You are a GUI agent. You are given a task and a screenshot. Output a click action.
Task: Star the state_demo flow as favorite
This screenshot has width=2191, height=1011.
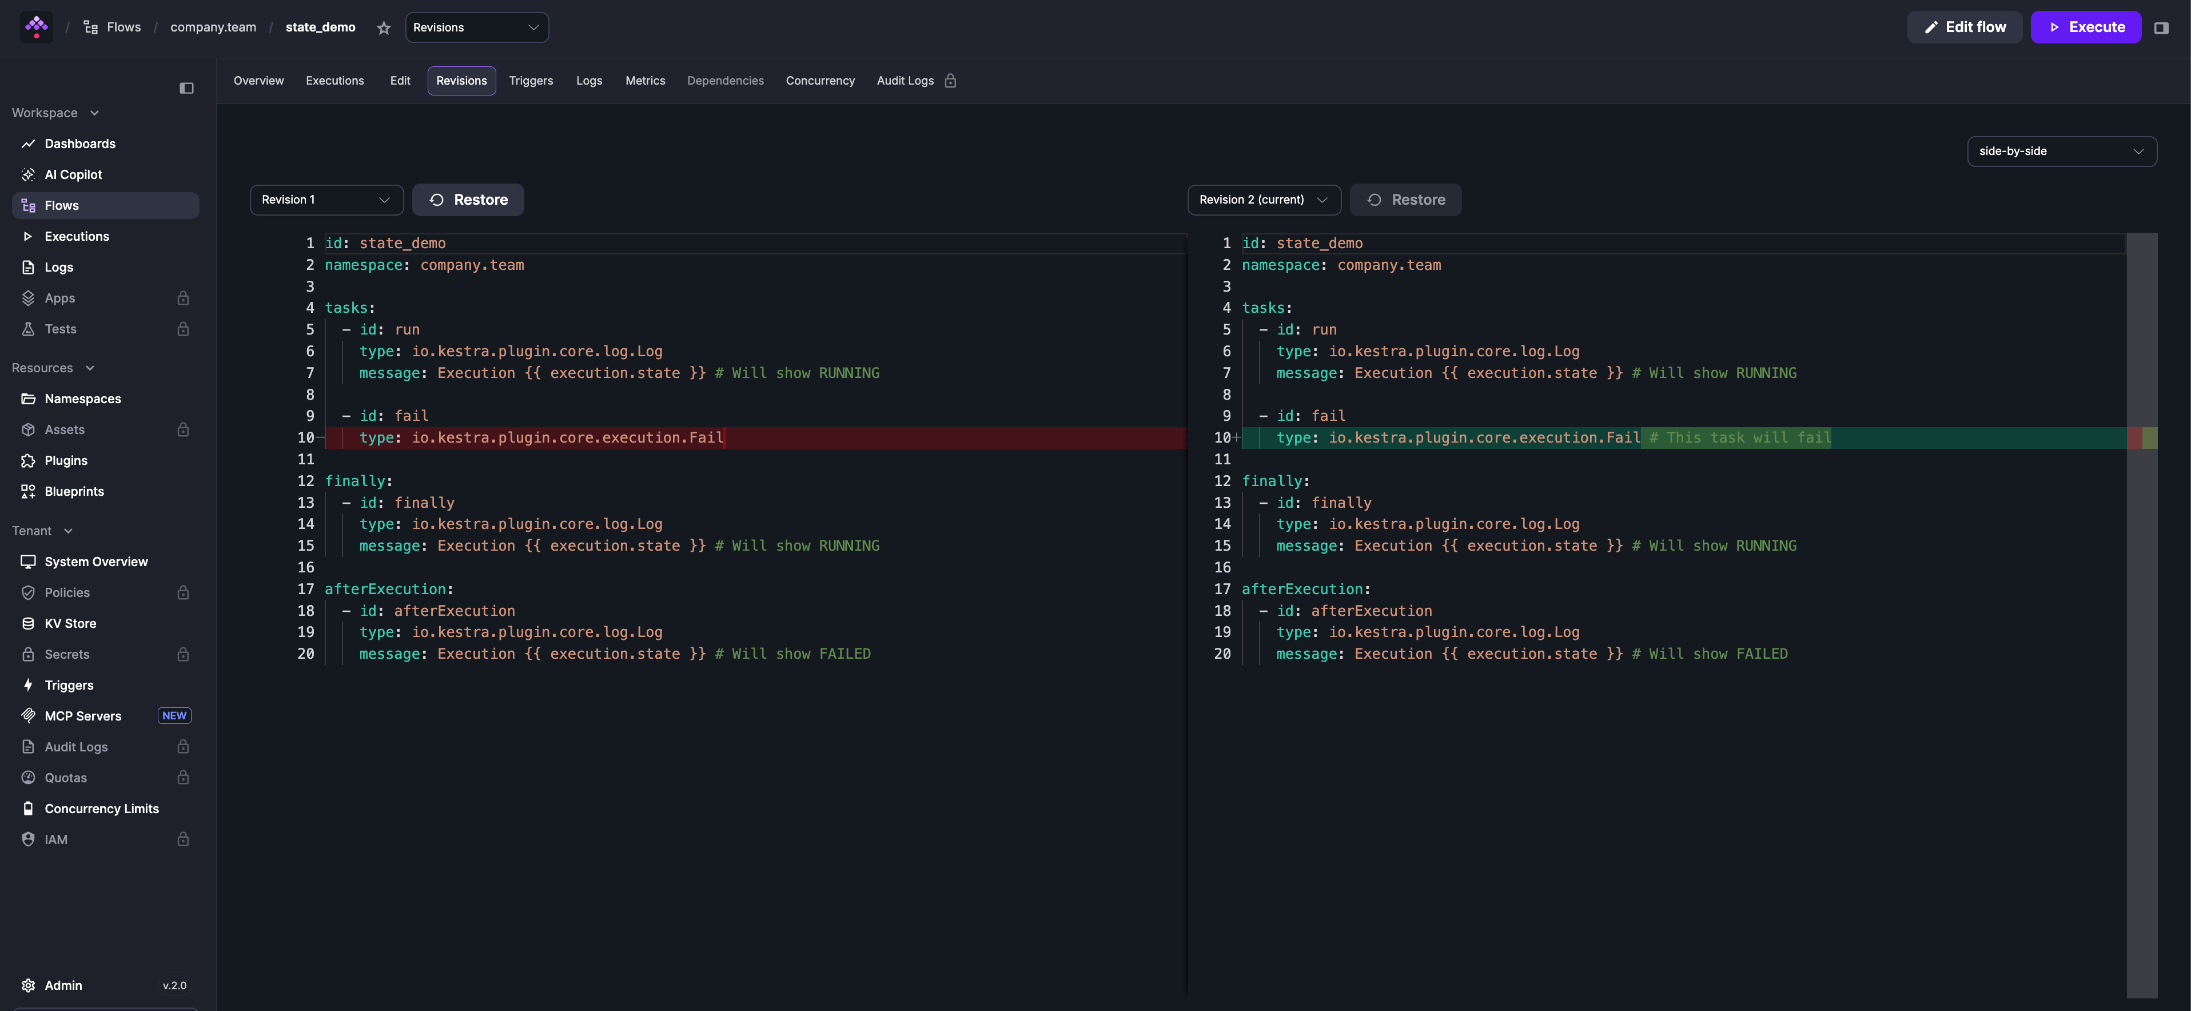click(384, 28)
